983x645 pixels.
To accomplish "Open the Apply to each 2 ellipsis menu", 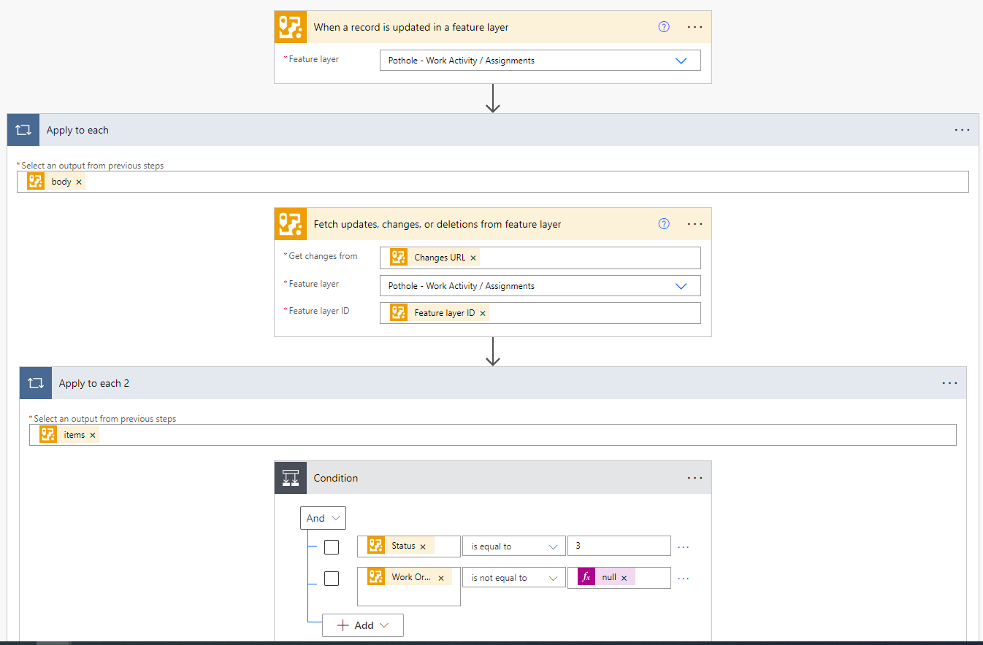I will tap(949, 383).
